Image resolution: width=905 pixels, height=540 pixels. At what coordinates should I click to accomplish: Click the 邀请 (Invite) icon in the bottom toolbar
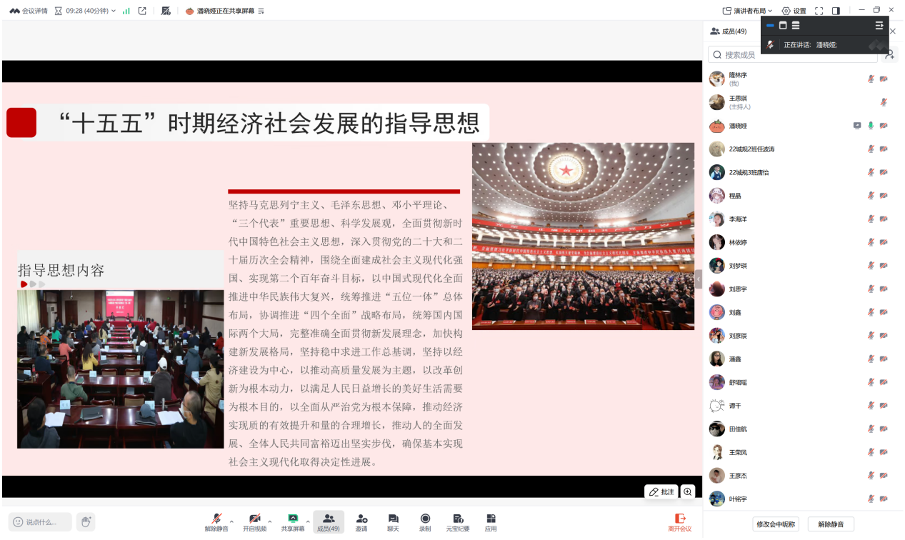tap(361, 521)
